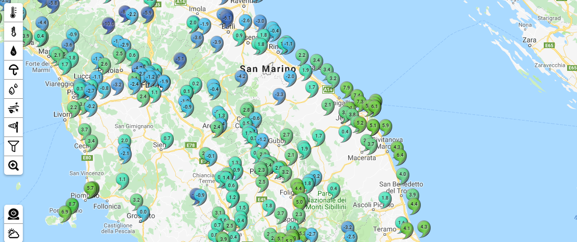This screenshot has width=577, height=242.
Task: Show humidity percentage droplet layer
Action: point(13,51)
